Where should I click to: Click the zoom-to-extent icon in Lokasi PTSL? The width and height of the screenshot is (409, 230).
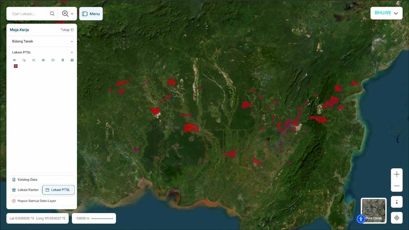(x=34, y=60)
